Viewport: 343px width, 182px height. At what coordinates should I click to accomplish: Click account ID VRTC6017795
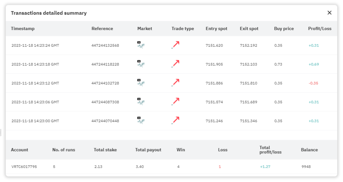tap(24, 167)
